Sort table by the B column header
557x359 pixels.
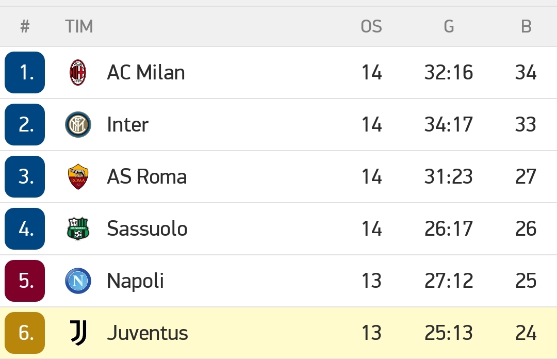(526, 26)
